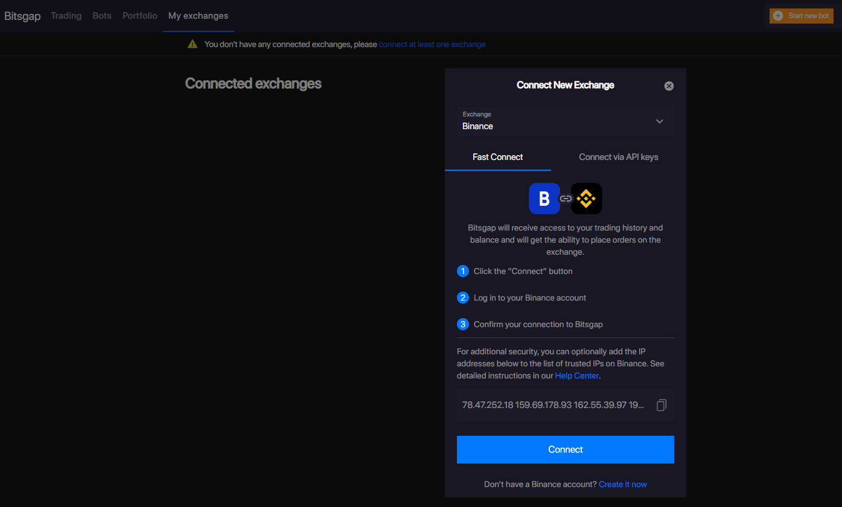Switch to the Fast Connect tab

click(498, 157)
